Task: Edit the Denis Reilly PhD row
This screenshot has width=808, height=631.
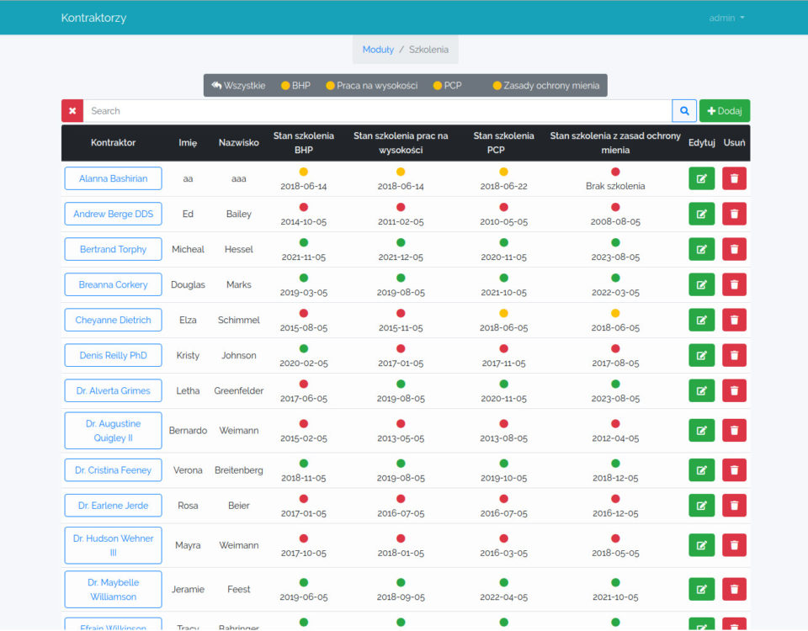Action: coord(701,355)
